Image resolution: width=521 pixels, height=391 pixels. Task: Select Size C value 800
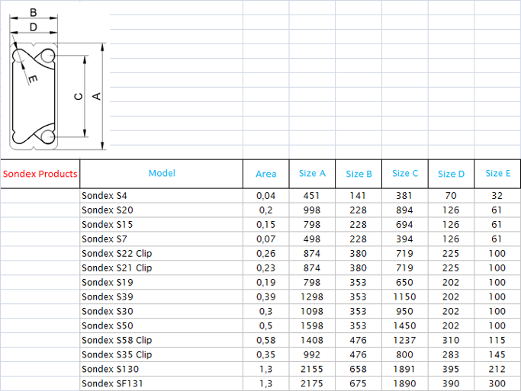tap(405, 354)
